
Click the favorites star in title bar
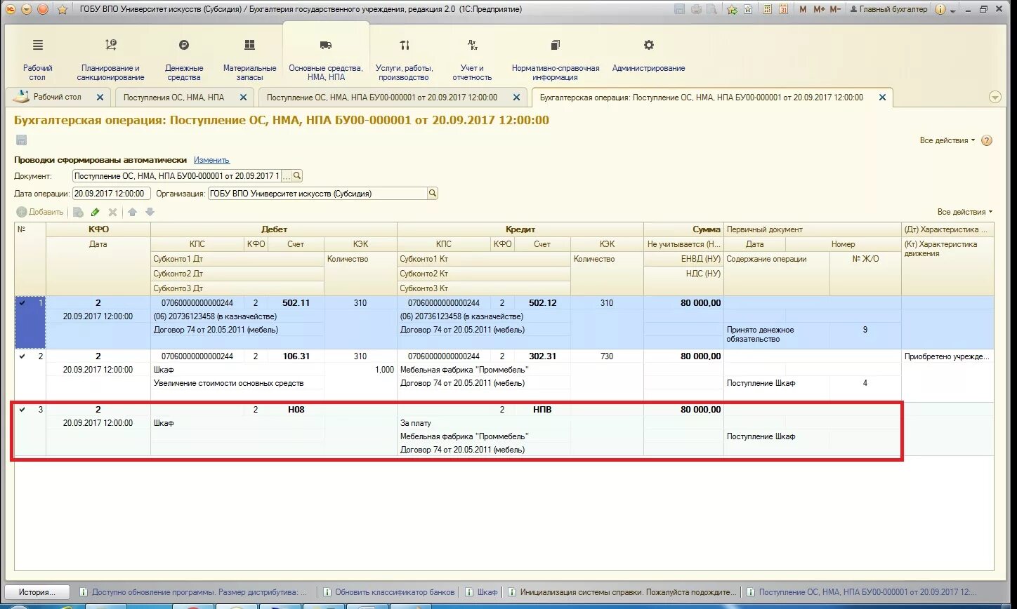pyautogui.click(x=62, y=9)
